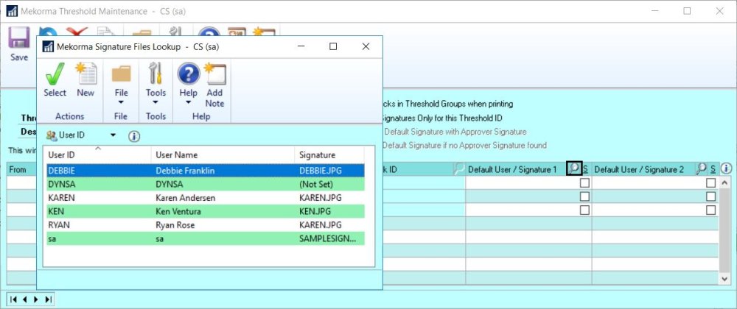Tick the first row's Signature 2 checkbox
This screenshot has width=737, height=309.
pyautogui.click(x=710, y=183)
